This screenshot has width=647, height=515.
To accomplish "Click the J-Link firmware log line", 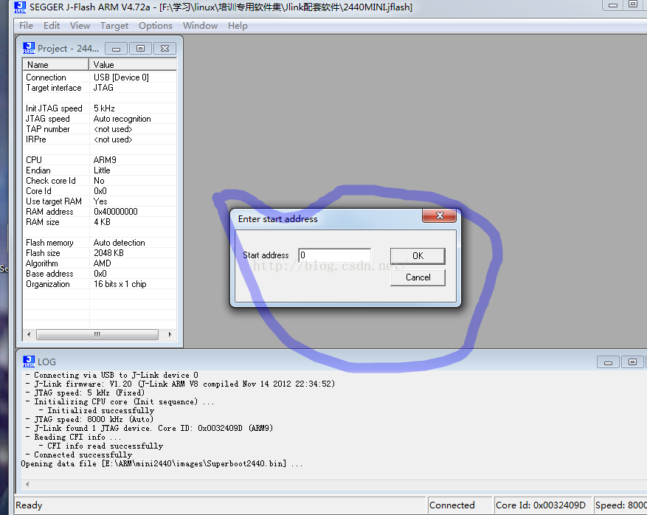I will tap(180, 384).
